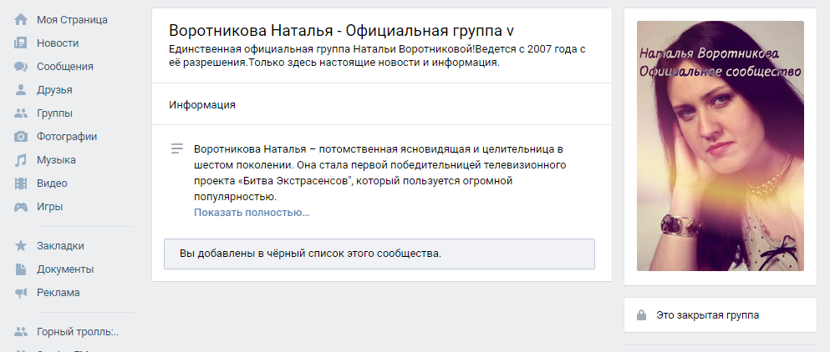Click the home icon beside Моя Страница
This screenshot has width=830, height=352.
click(21, 20)
